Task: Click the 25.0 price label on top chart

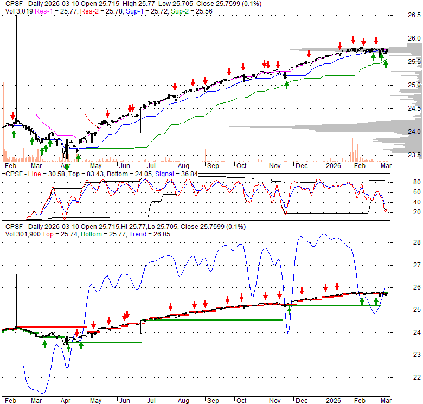Action: [x=414, y=85]
